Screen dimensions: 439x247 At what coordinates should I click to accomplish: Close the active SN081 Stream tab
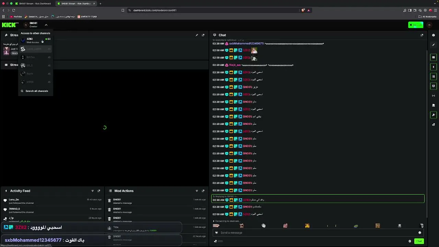(x=94, y=3)
